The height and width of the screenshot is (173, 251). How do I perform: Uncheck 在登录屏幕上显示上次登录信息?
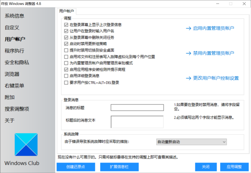(x=66, y=25)
